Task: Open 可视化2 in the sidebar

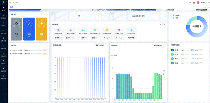Action: coord(4,16)
